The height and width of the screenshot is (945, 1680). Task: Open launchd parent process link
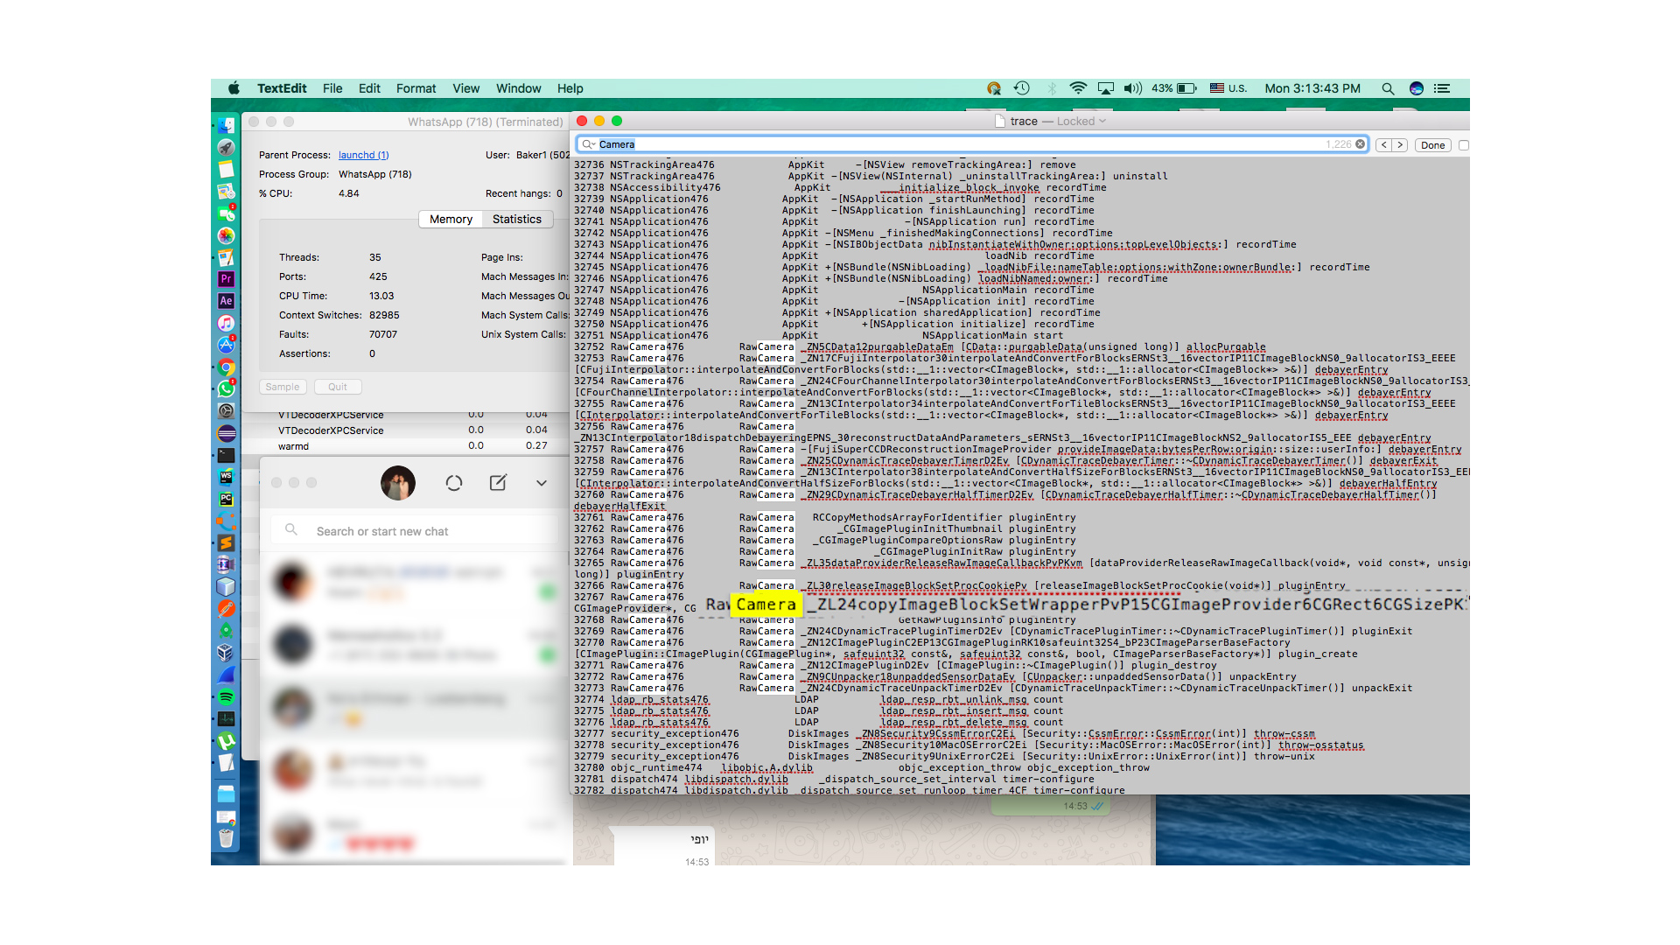(363, 155)
